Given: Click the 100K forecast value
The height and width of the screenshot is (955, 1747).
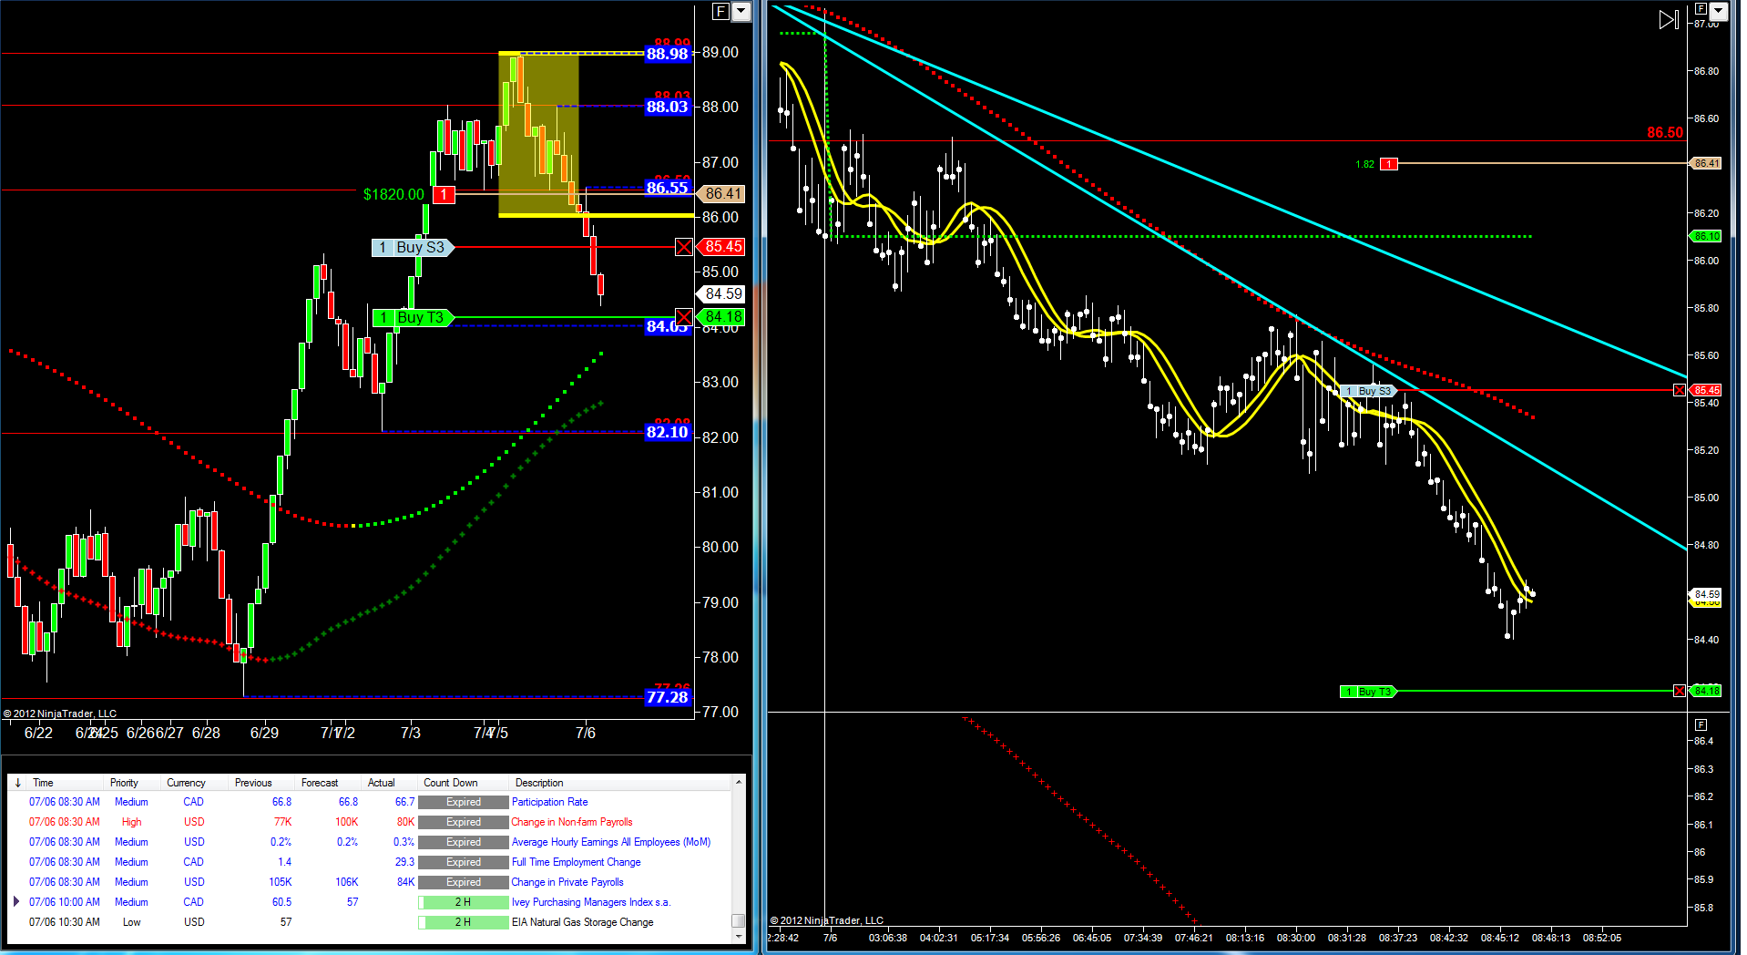Looking at the screenshot, I should point(346,822).
